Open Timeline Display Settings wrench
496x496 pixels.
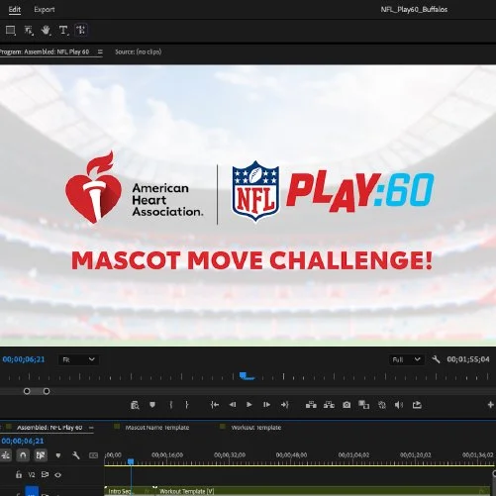tap(76, 455)
